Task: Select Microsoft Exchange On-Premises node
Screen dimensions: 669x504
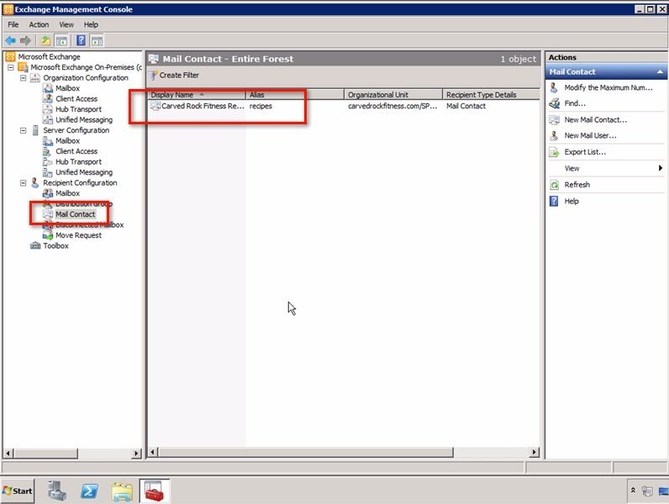Action: pyautogui.click(x=86, y=67)
